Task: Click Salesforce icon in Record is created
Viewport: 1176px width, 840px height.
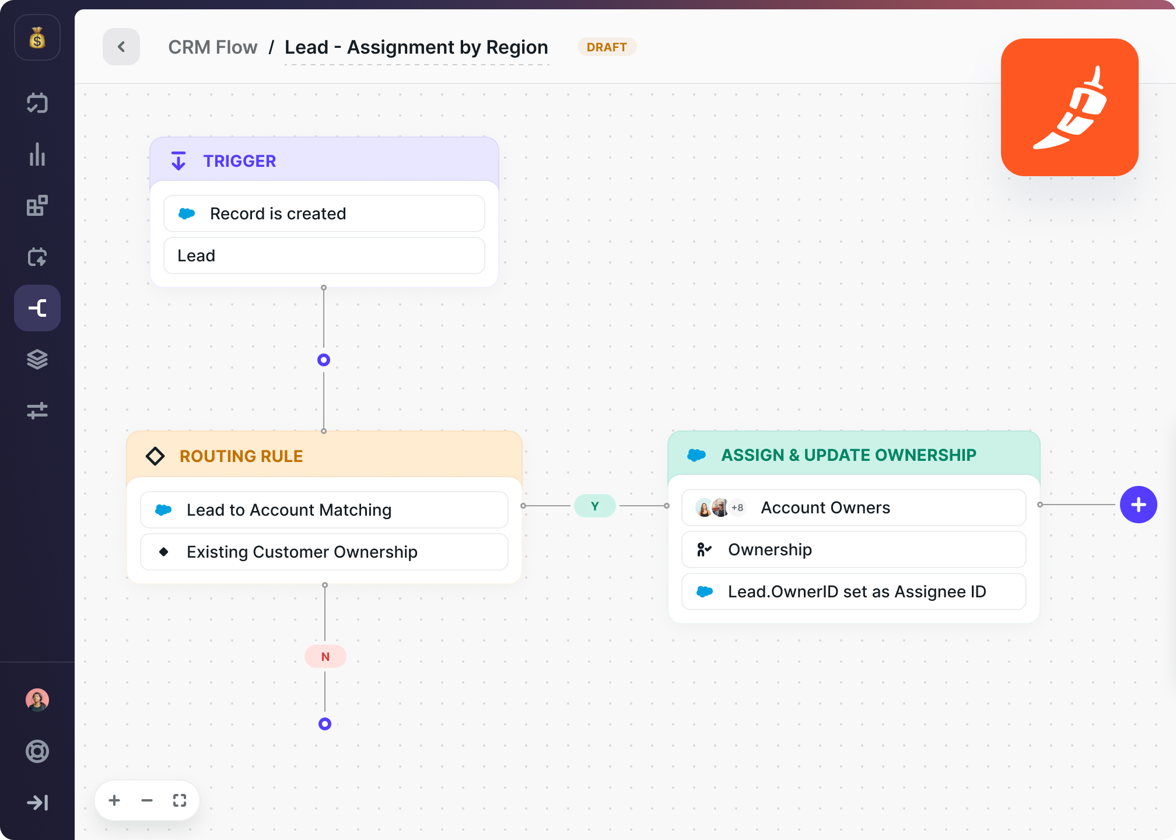Action: [187, 213]
